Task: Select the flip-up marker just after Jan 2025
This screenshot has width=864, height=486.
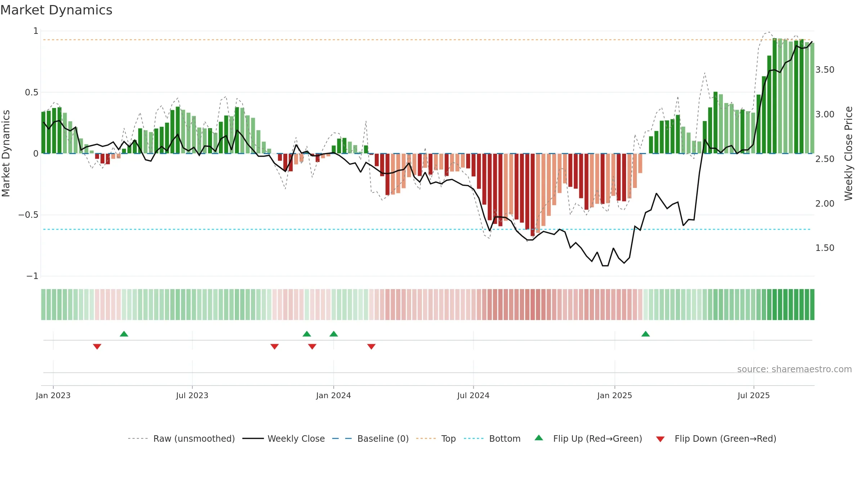Action: (645, 334)
